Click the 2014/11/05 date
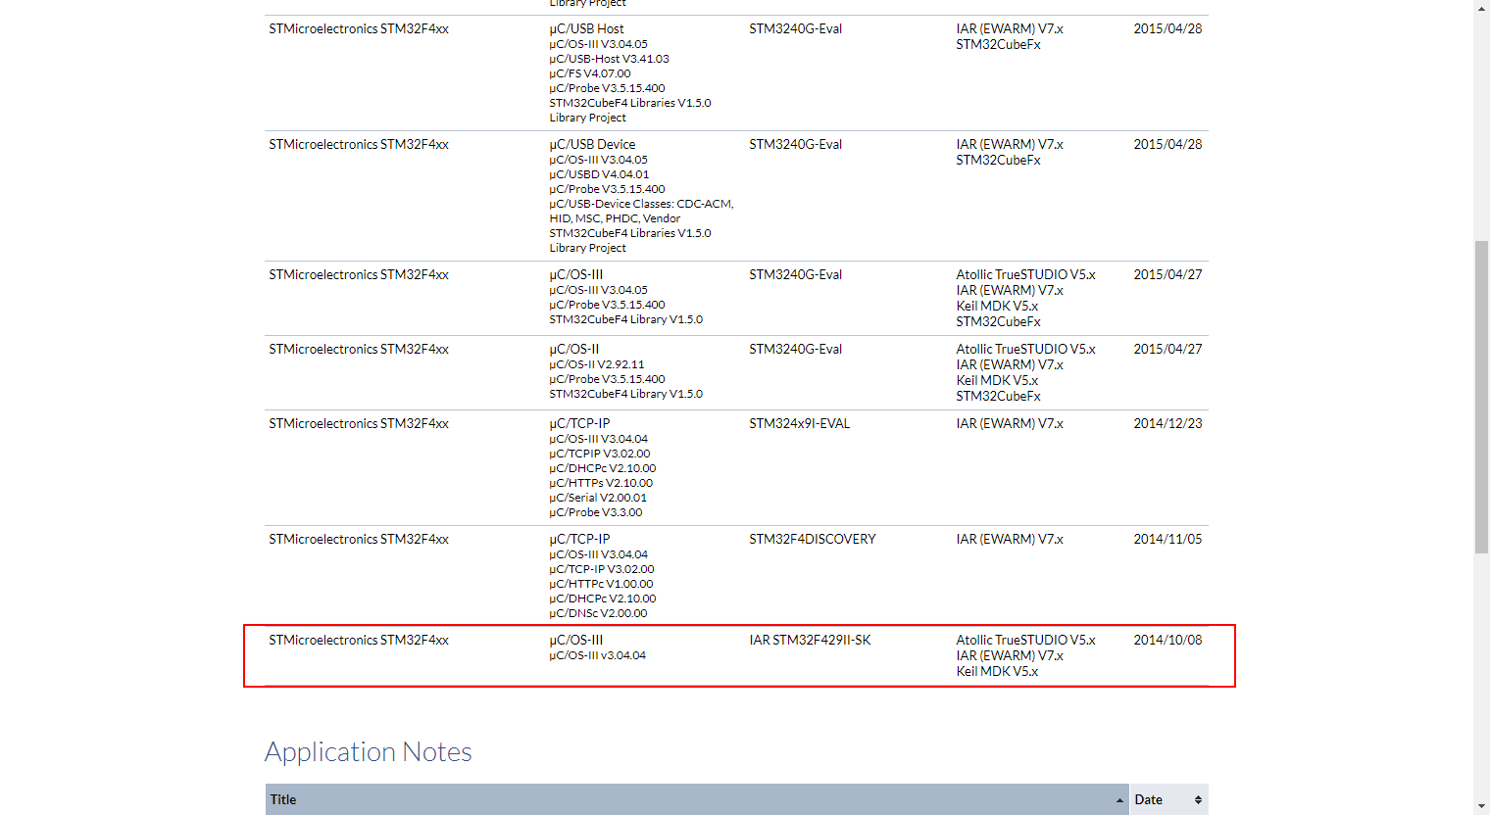The image size is (1490, 815). coord(1167,540)
